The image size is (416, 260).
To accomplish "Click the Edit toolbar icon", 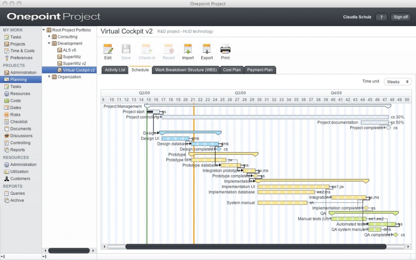I will [x=108, y=49].
